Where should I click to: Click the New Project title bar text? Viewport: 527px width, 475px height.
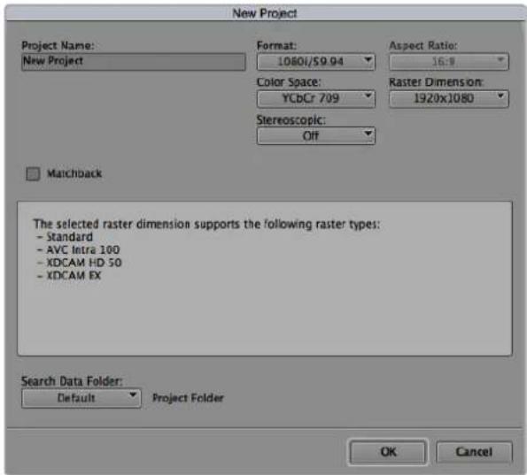click(265, 13)
